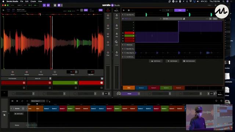Click the trash icon beside Select All
This screenshot has height=132, width=235.
(50, 78)
